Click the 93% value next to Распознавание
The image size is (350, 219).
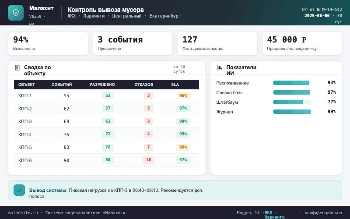click(x=332, y=83)
